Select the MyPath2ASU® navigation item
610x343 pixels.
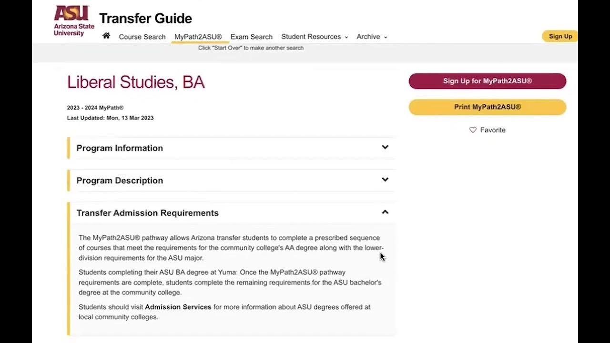[198, 37]
